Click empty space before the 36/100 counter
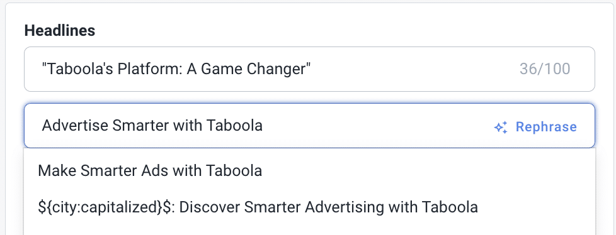This screenshot has width=616, height=235. coord(414,69)
